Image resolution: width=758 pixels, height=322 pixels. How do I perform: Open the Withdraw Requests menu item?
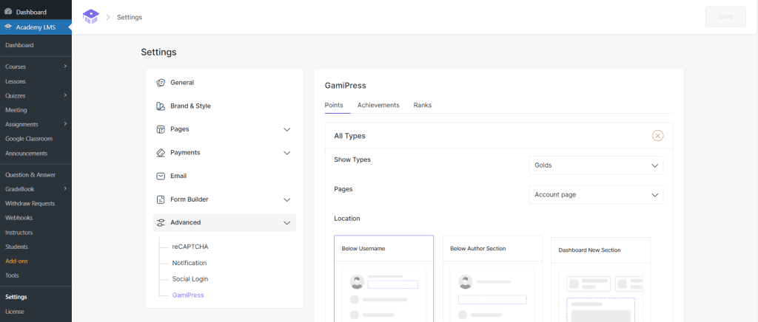[30, 203]
